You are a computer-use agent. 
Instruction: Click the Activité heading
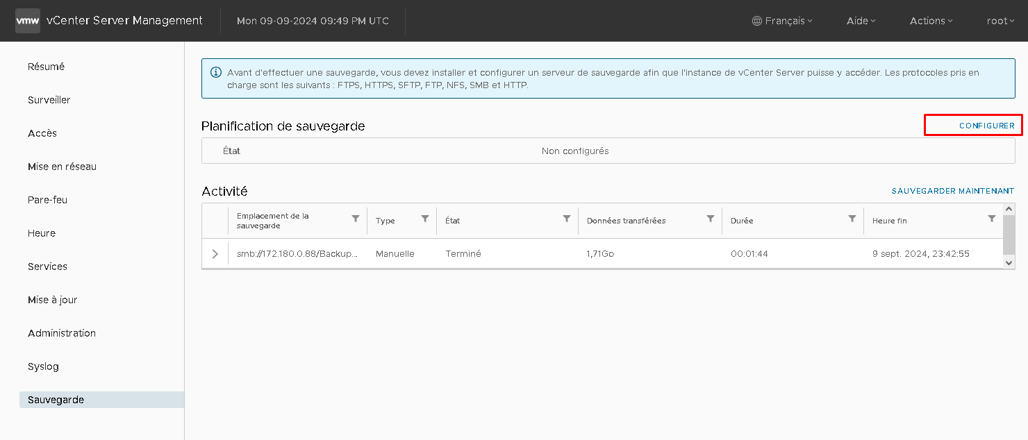(224, 191)
